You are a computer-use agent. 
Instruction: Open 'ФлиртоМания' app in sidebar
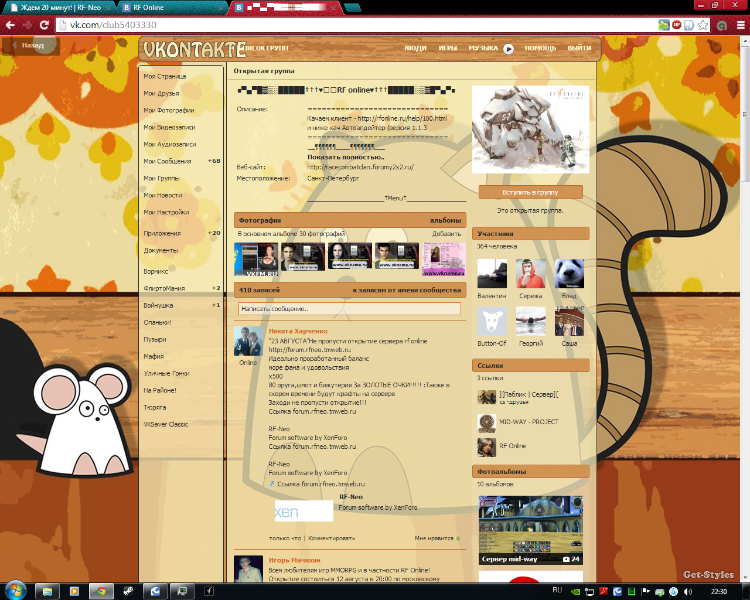tap(164, 288)
